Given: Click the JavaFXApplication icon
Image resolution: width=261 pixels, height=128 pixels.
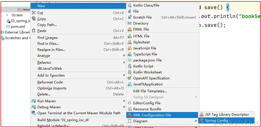Looking at the screenshot, I should point(130,84).
